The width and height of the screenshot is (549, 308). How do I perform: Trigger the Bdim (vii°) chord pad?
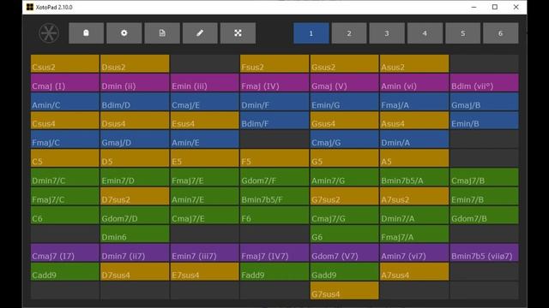point(484,82)
